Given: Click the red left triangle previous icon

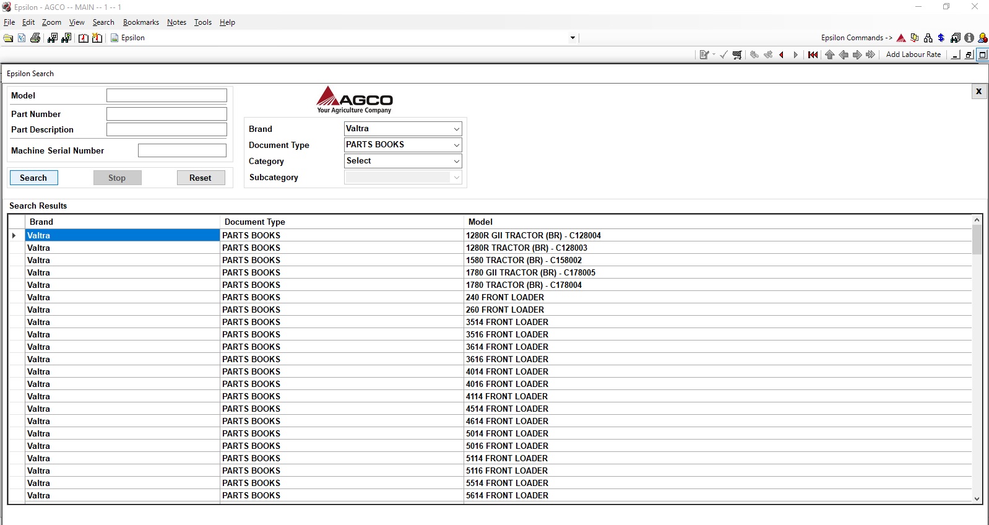Looking at the screenshot, I should tap(782, 54).
